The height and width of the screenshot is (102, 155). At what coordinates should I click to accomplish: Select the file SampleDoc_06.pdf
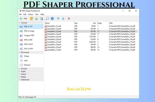click(54, 39)
